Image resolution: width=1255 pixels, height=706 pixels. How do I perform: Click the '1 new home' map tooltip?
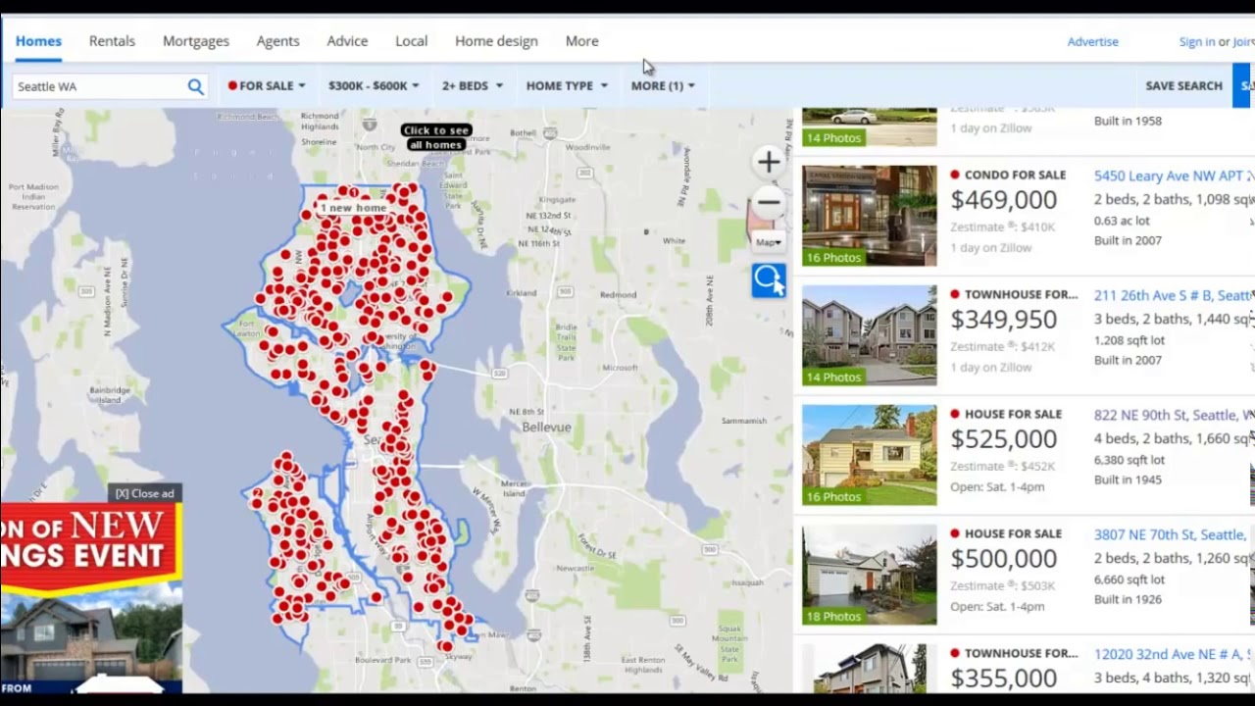tap(353, 208)
